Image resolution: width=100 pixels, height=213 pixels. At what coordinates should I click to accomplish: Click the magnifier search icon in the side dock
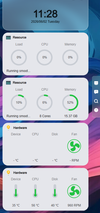coord(96,101)
